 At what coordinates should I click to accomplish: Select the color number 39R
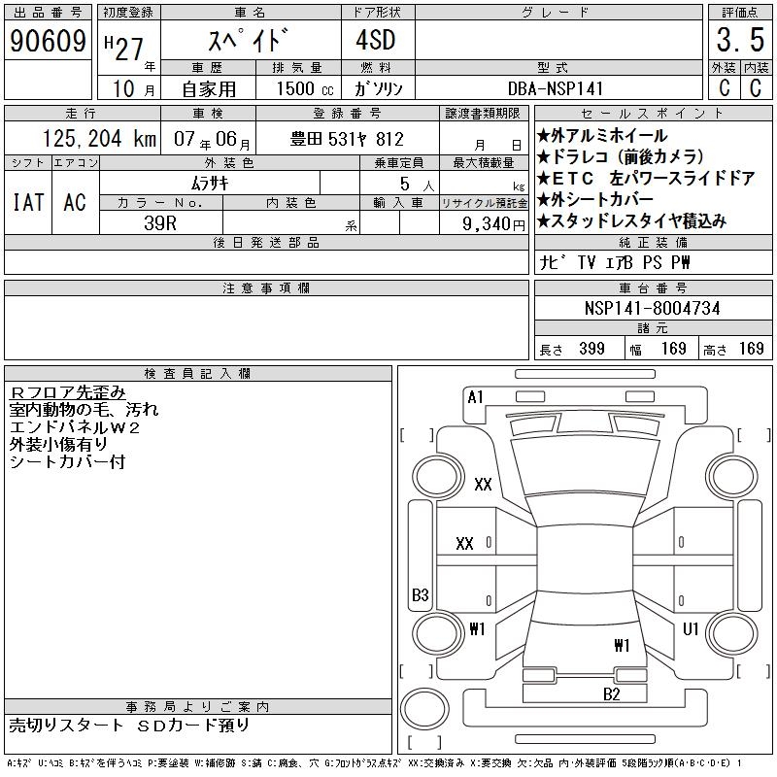click(160, 223)
